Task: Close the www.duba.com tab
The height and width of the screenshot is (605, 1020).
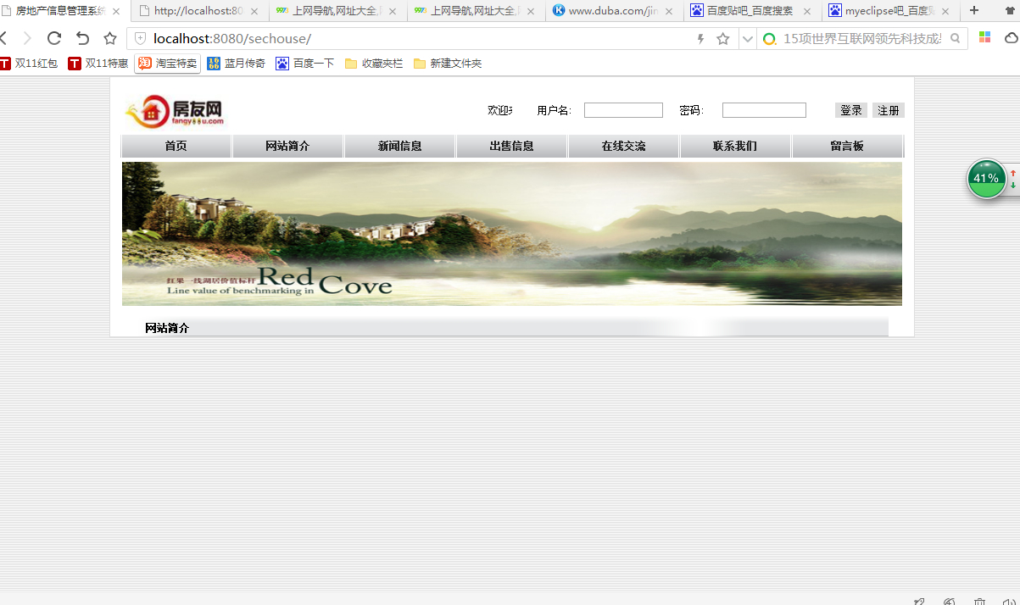Action: point(669,12)
